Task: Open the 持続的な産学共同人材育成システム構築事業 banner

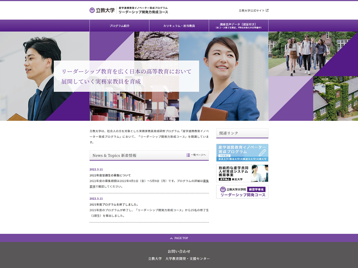Action: [x=242, y=173]
